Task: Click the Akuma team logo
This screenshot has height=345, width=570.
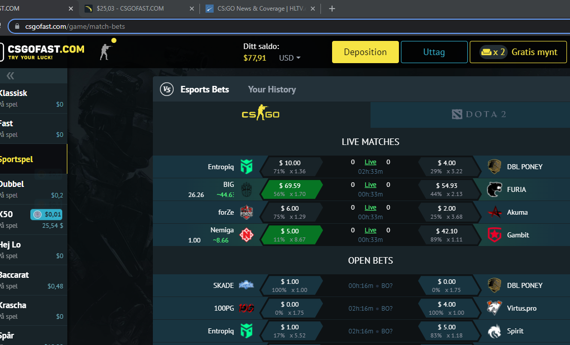Action: 495,212
